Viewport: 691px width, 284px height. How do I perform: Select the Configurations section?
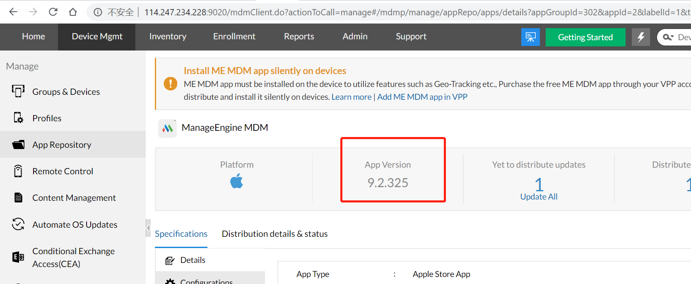(x=210, y=278)
